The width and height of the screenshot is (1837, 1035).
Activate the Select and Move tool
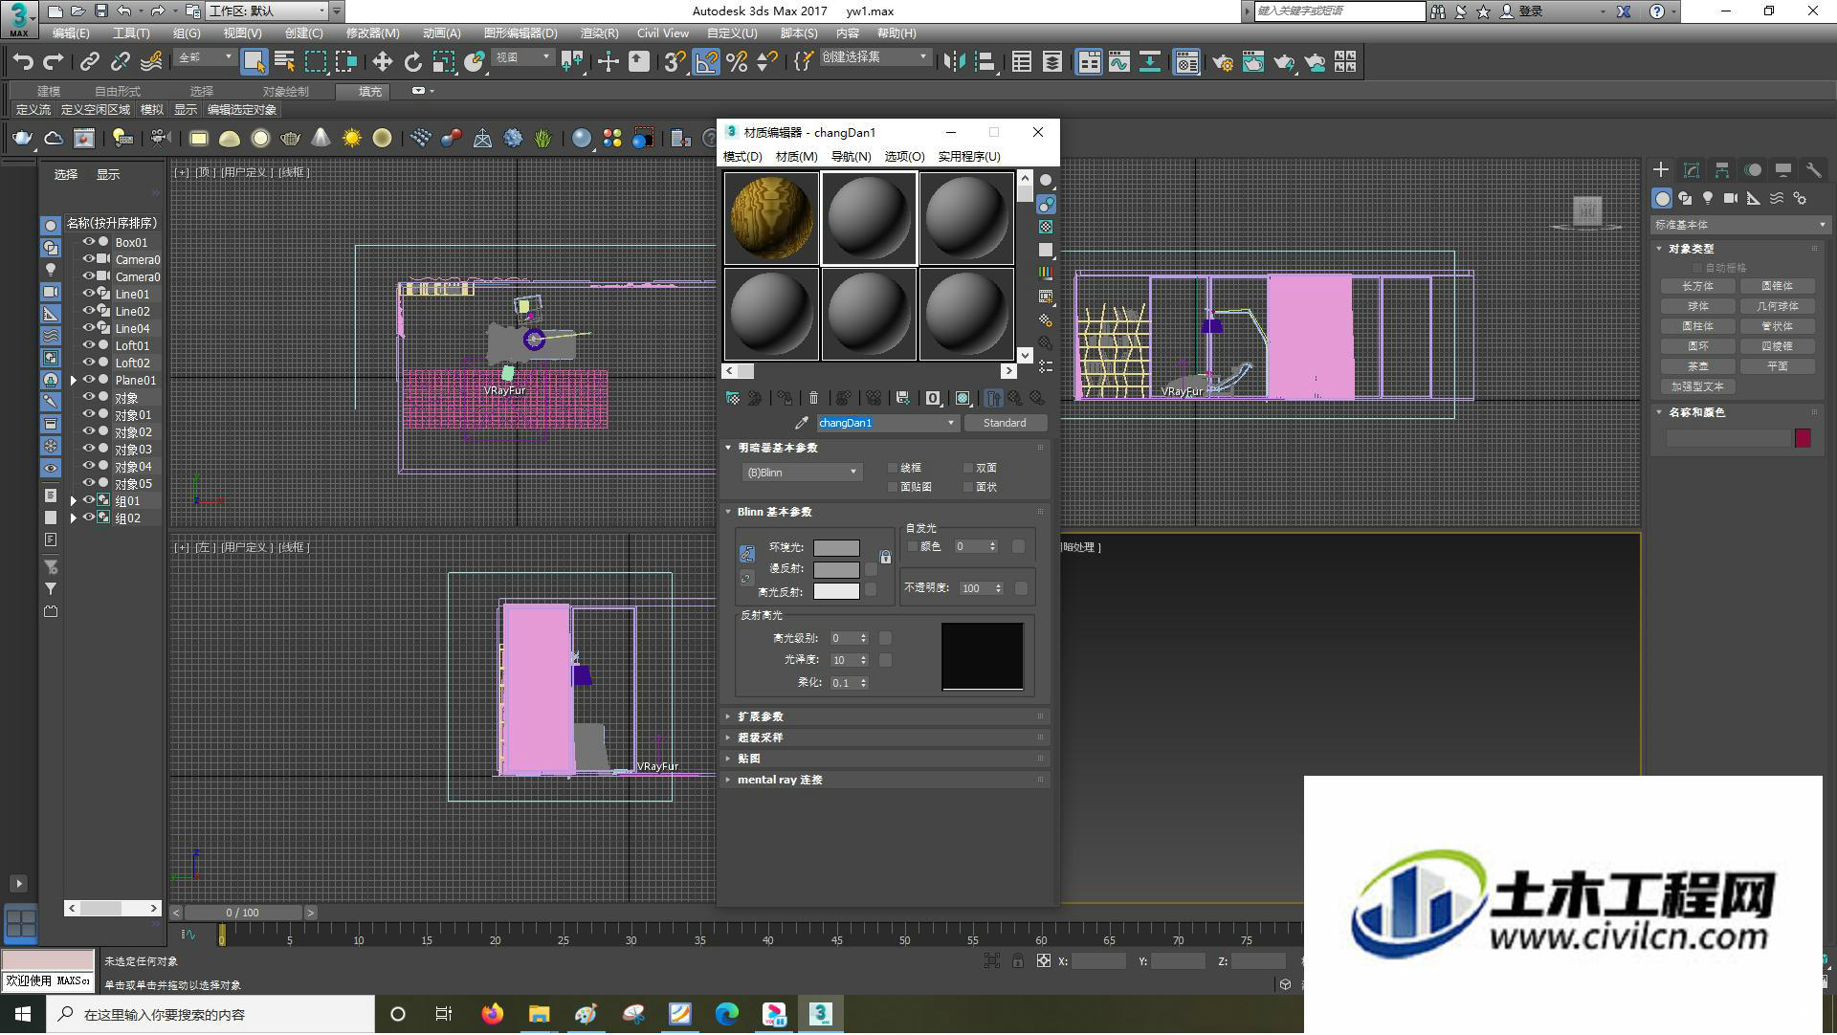[x=382, y=62]
